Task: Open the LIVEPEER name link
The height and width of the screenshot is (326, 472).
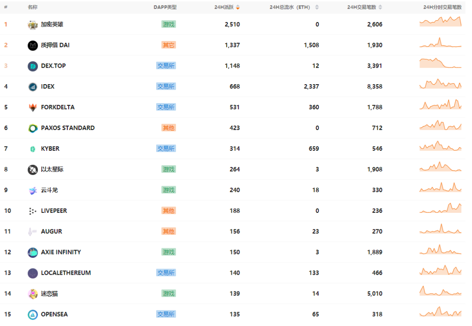Action: tap(54, 211)
